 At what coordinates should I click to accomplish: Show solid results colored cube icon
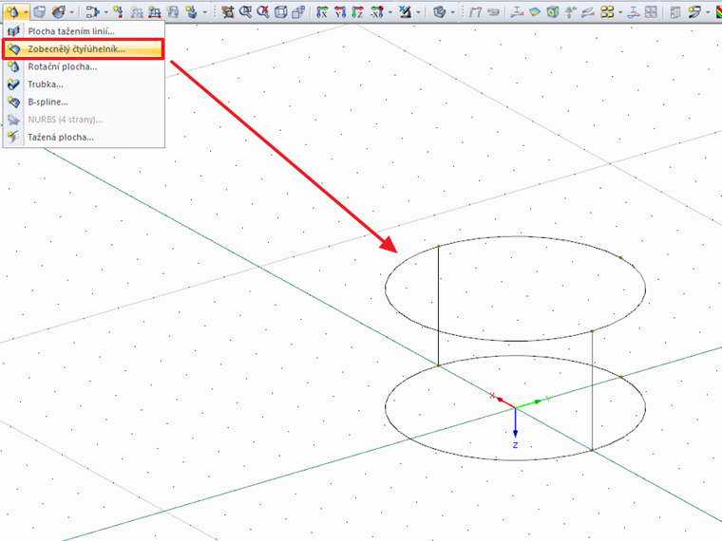[x=553, y=11]
